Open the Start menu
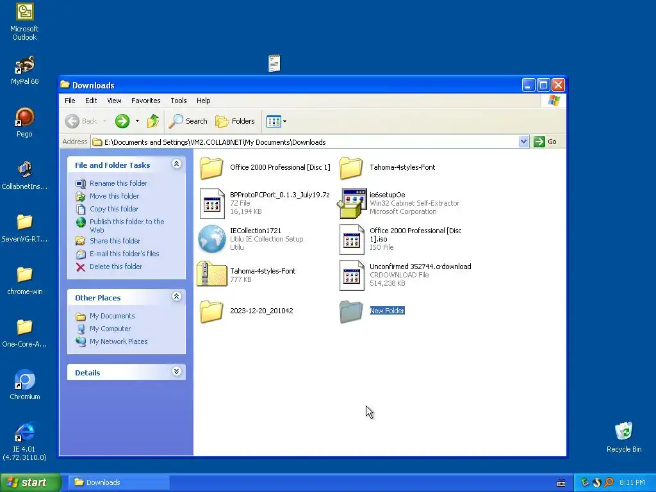 tap(31, 482)
